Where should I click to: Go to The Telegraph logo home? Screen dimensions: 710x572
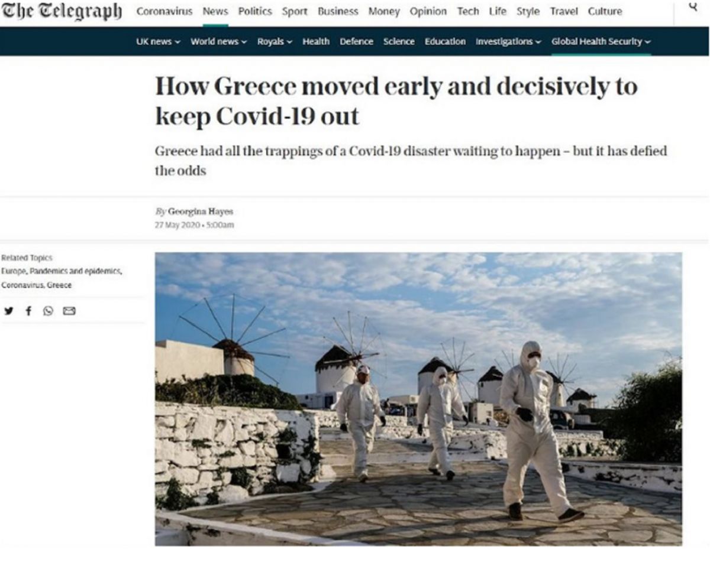coord(62,11)
